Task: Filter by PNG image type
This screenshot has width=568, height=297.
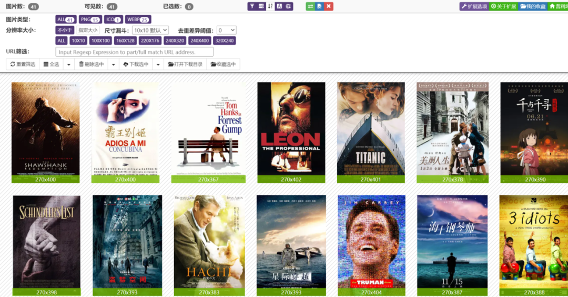Action: pyautogui.click(x=90, y=19)
